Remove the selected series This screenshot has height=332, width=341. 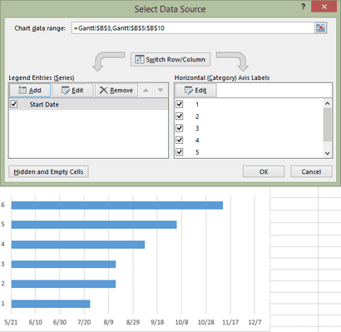click(116, 90)
